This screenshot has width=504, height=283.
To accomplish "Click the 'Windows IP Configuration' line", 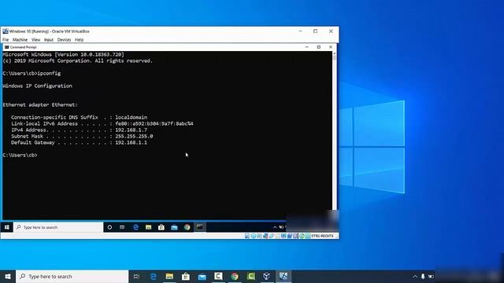I will pos(37,86).
